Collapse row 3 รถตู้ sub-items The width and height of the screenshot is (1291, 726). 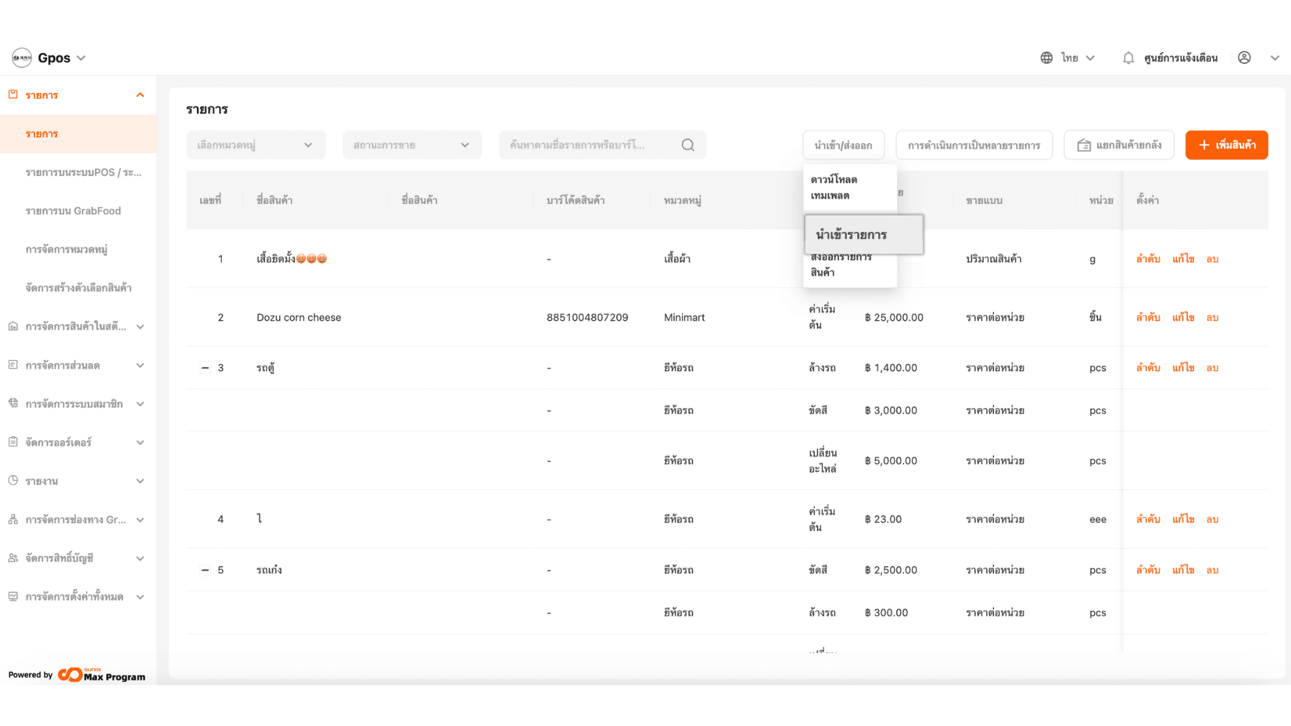pos(205,368)
